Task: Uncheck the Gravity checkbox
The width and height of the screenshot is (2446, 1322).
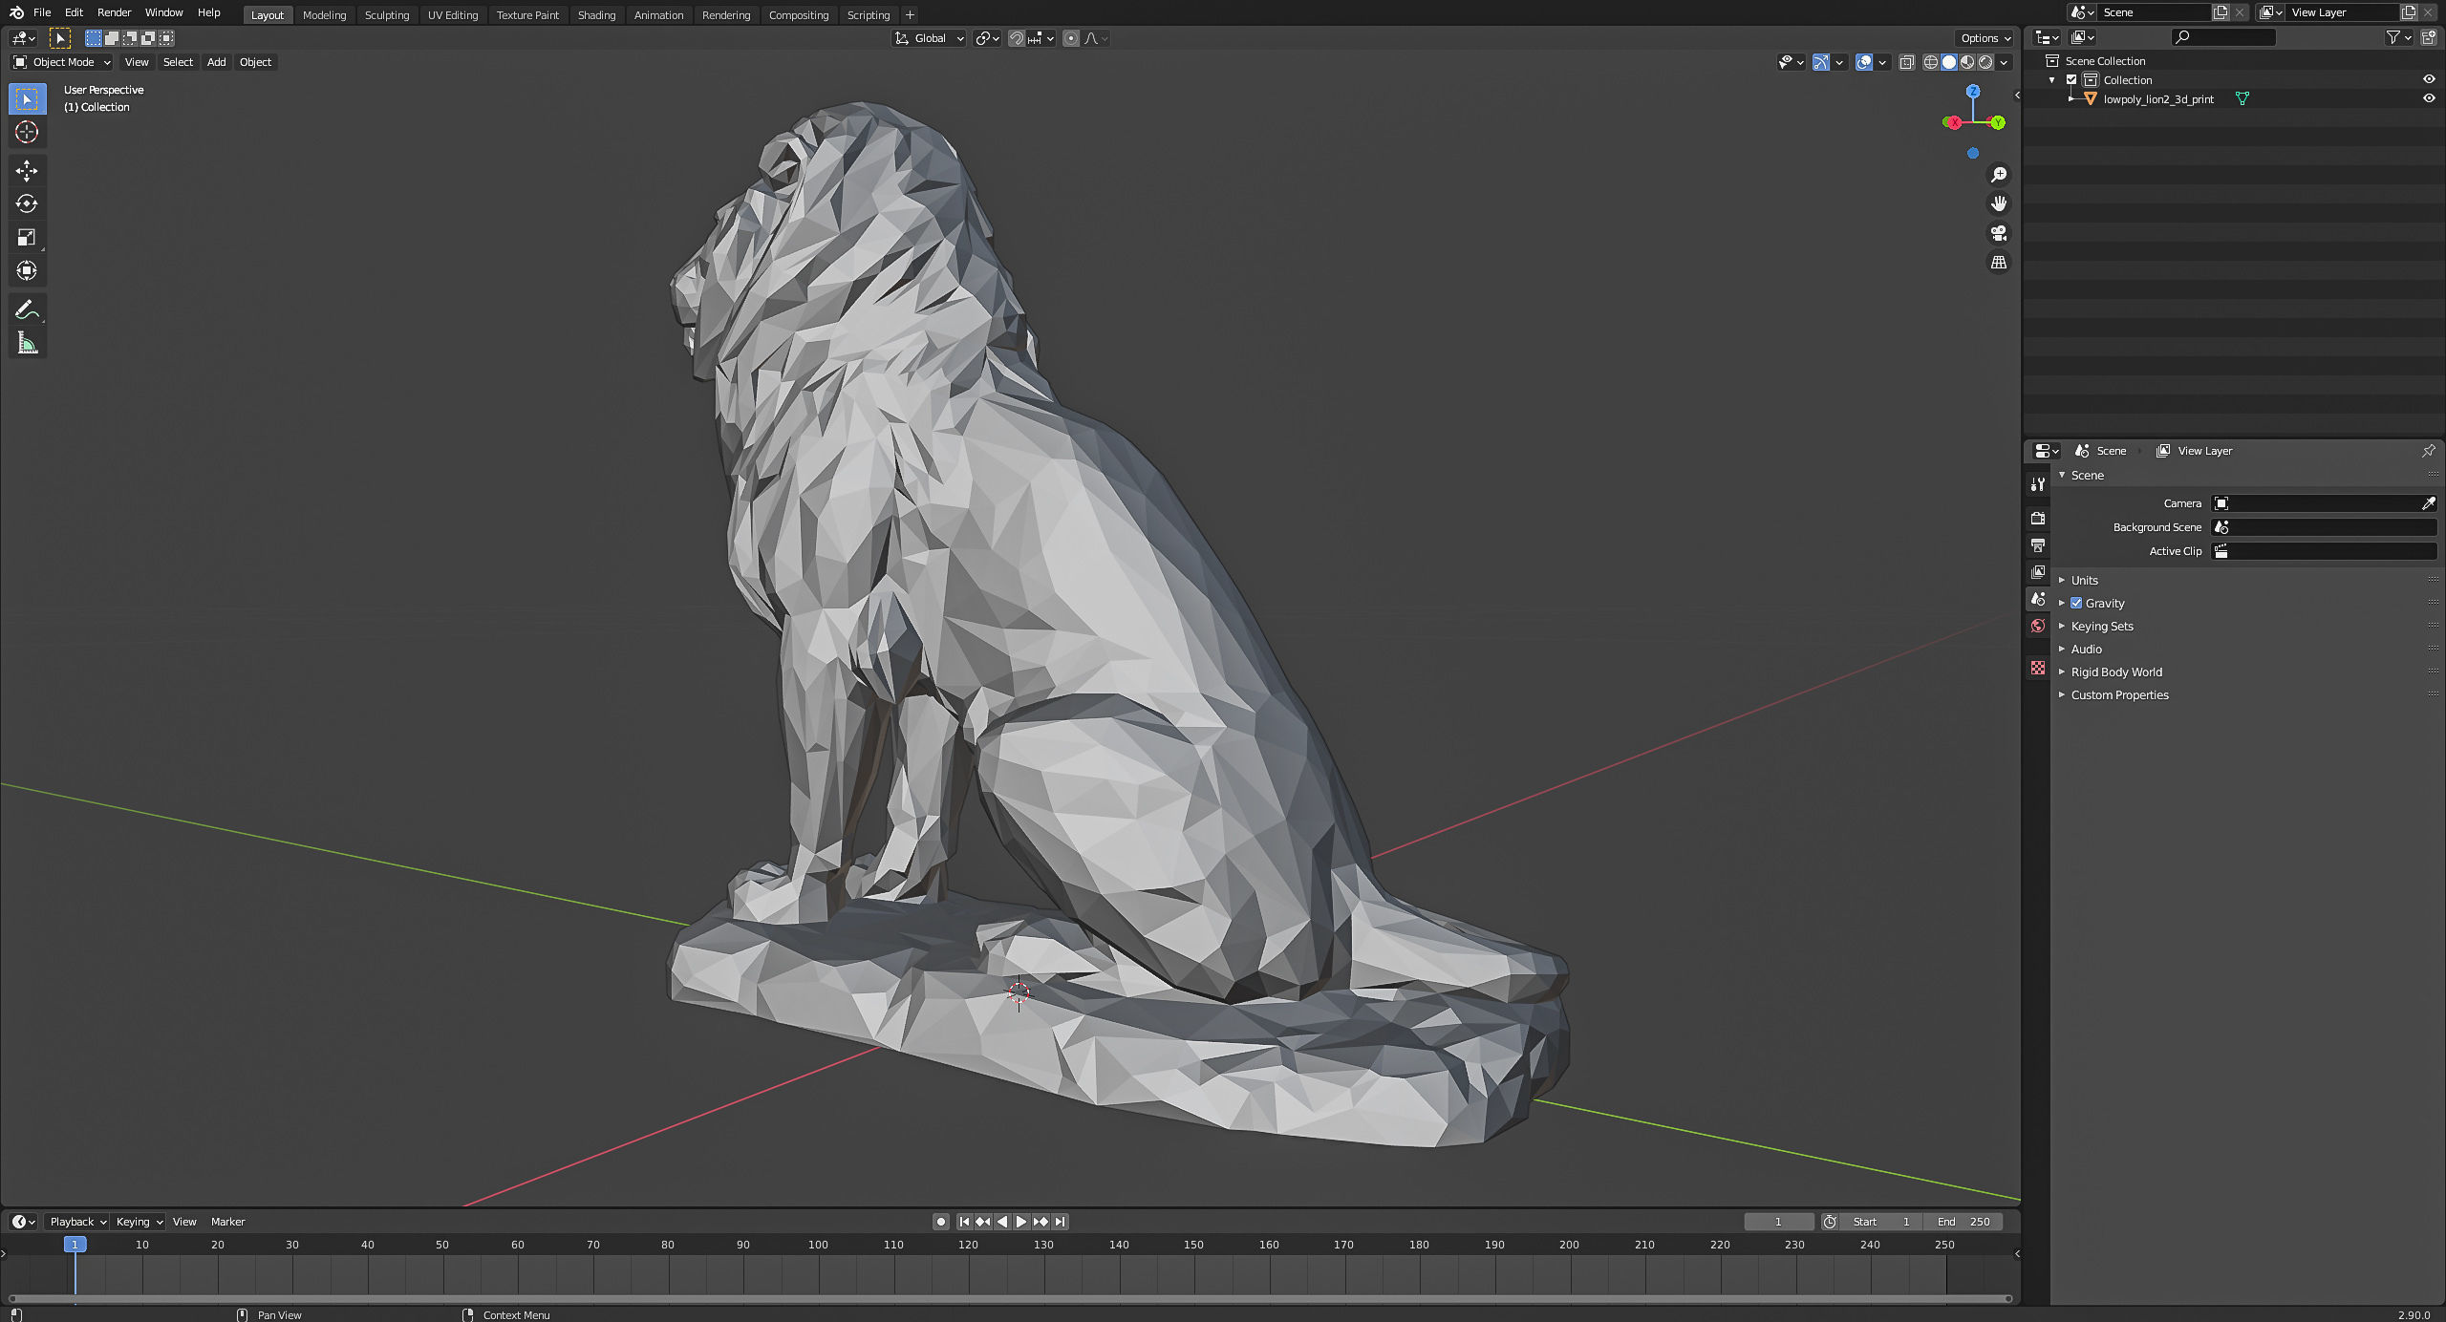Action: click(2076, 604)
